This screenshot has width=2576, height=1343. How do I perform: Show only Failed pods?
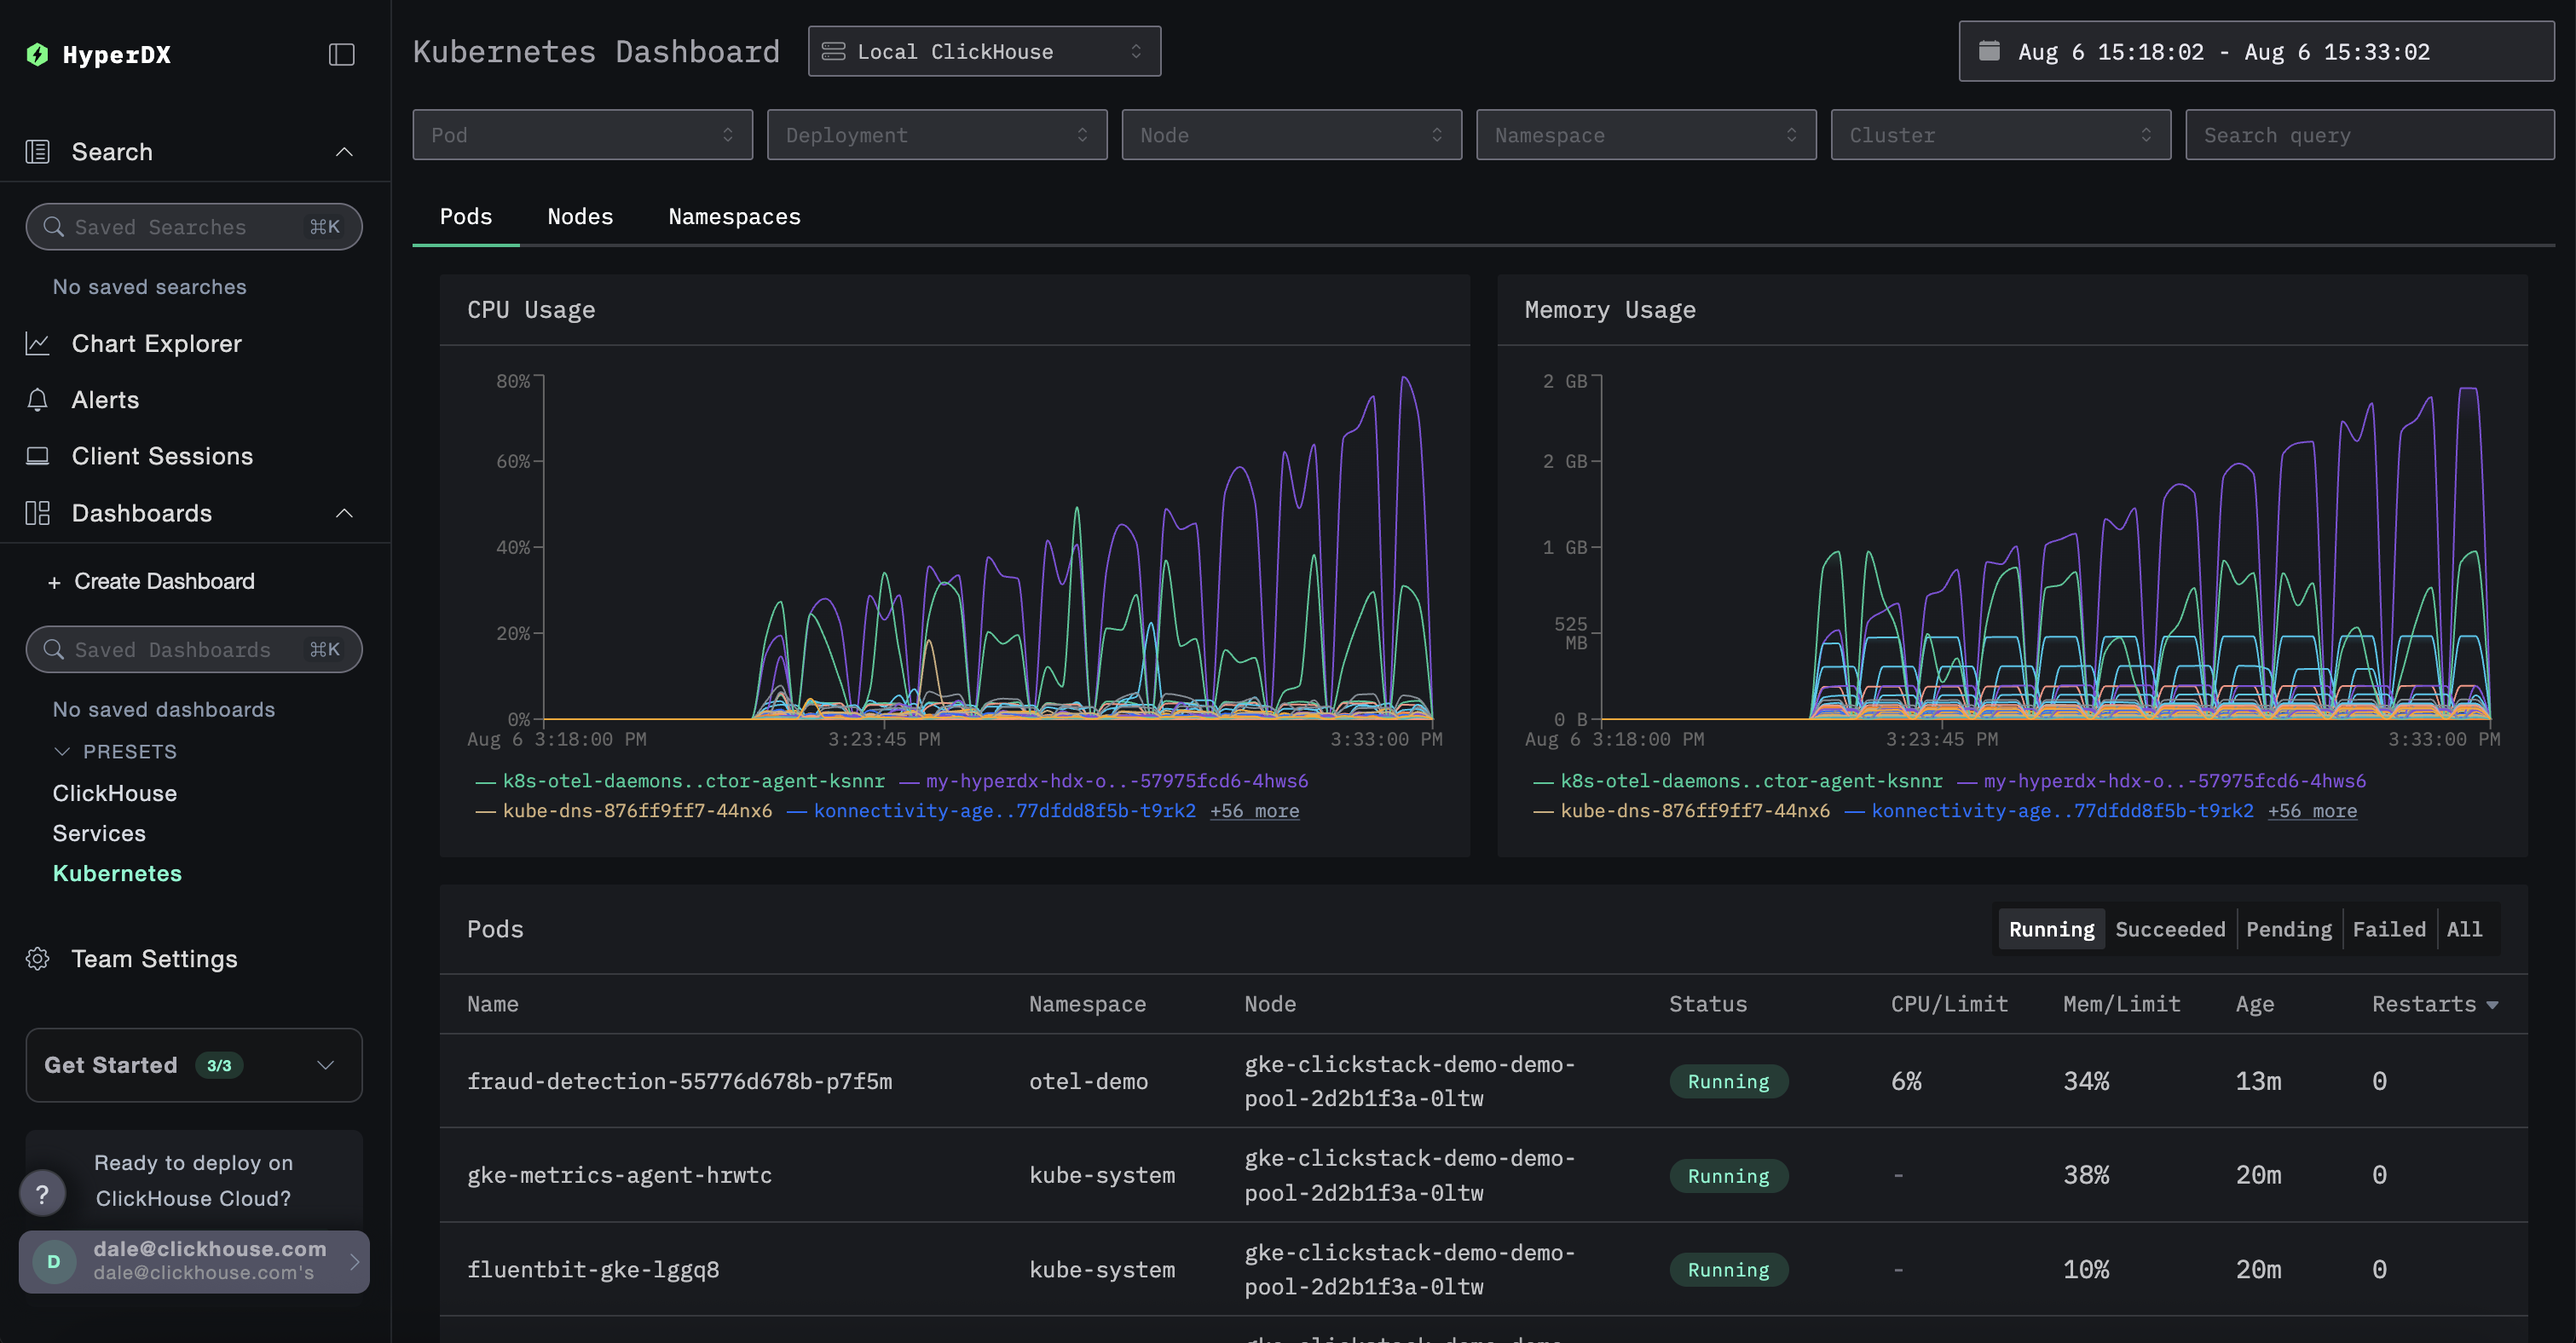(x=2389, y=929)
